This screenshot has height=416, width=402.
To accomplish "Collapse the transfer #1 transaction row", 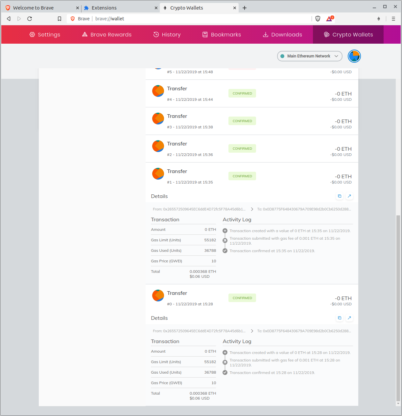I will [x=252, y=176].
